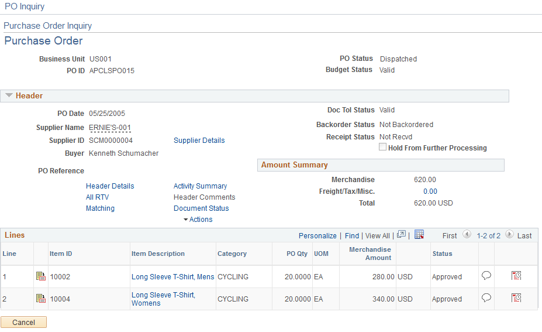Open line 2 comments bubble icon
542x332 pixels.
486,298
